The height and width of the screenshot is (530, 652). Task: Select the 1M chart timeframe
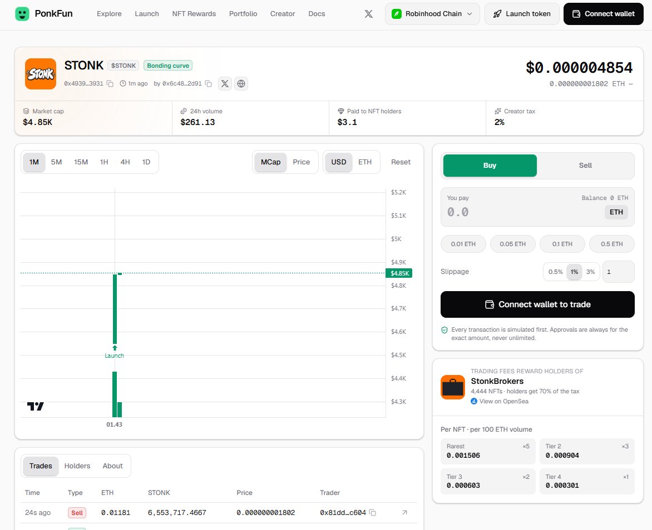coord(34,162)
